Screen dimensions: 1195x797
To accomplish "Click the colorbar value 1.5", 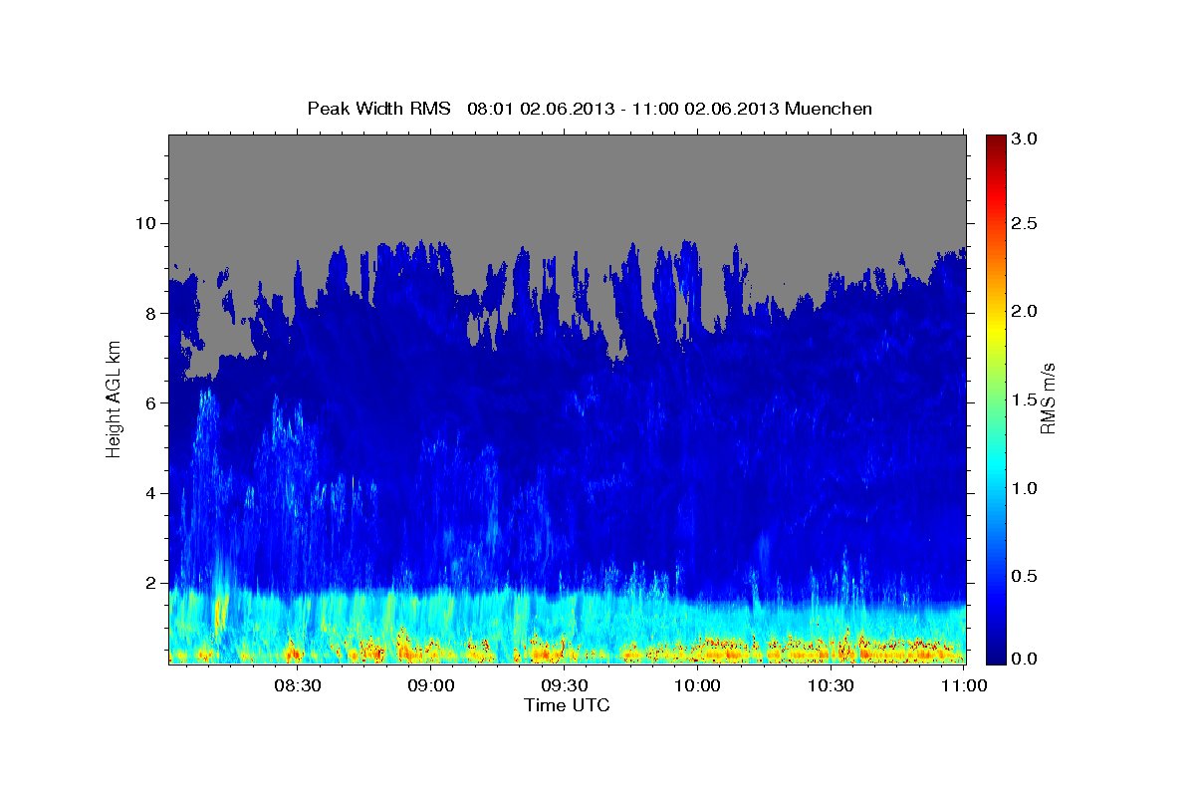I will [x=1025, y=399].
